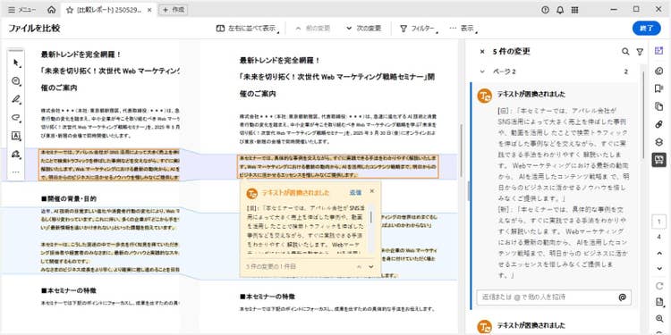Click the @ mention icon
The image size is (671, 335).
point(622,297)
